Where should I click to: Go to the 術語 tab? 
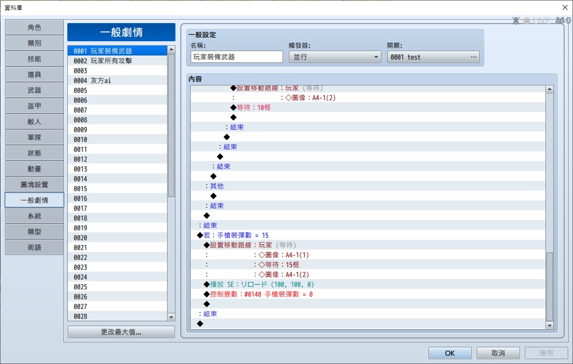pyautogui.click(x=34, y=248)
